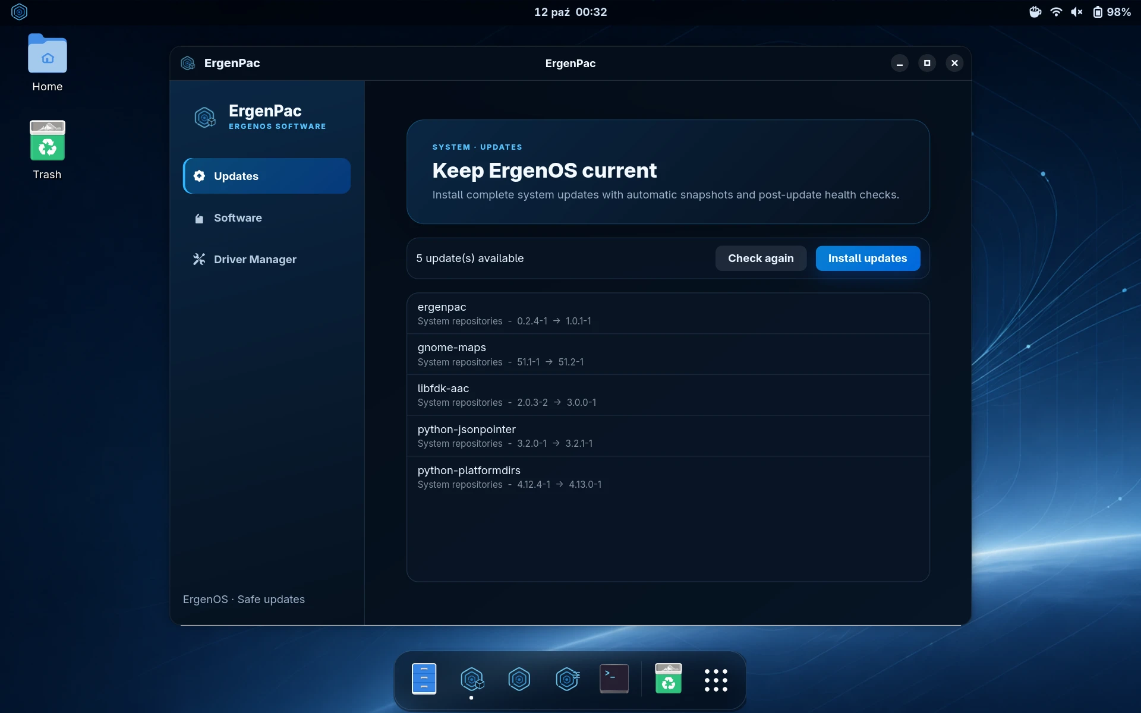Open the Home folder on desktop
This screenshot has height=713, width=1141.
48,62
